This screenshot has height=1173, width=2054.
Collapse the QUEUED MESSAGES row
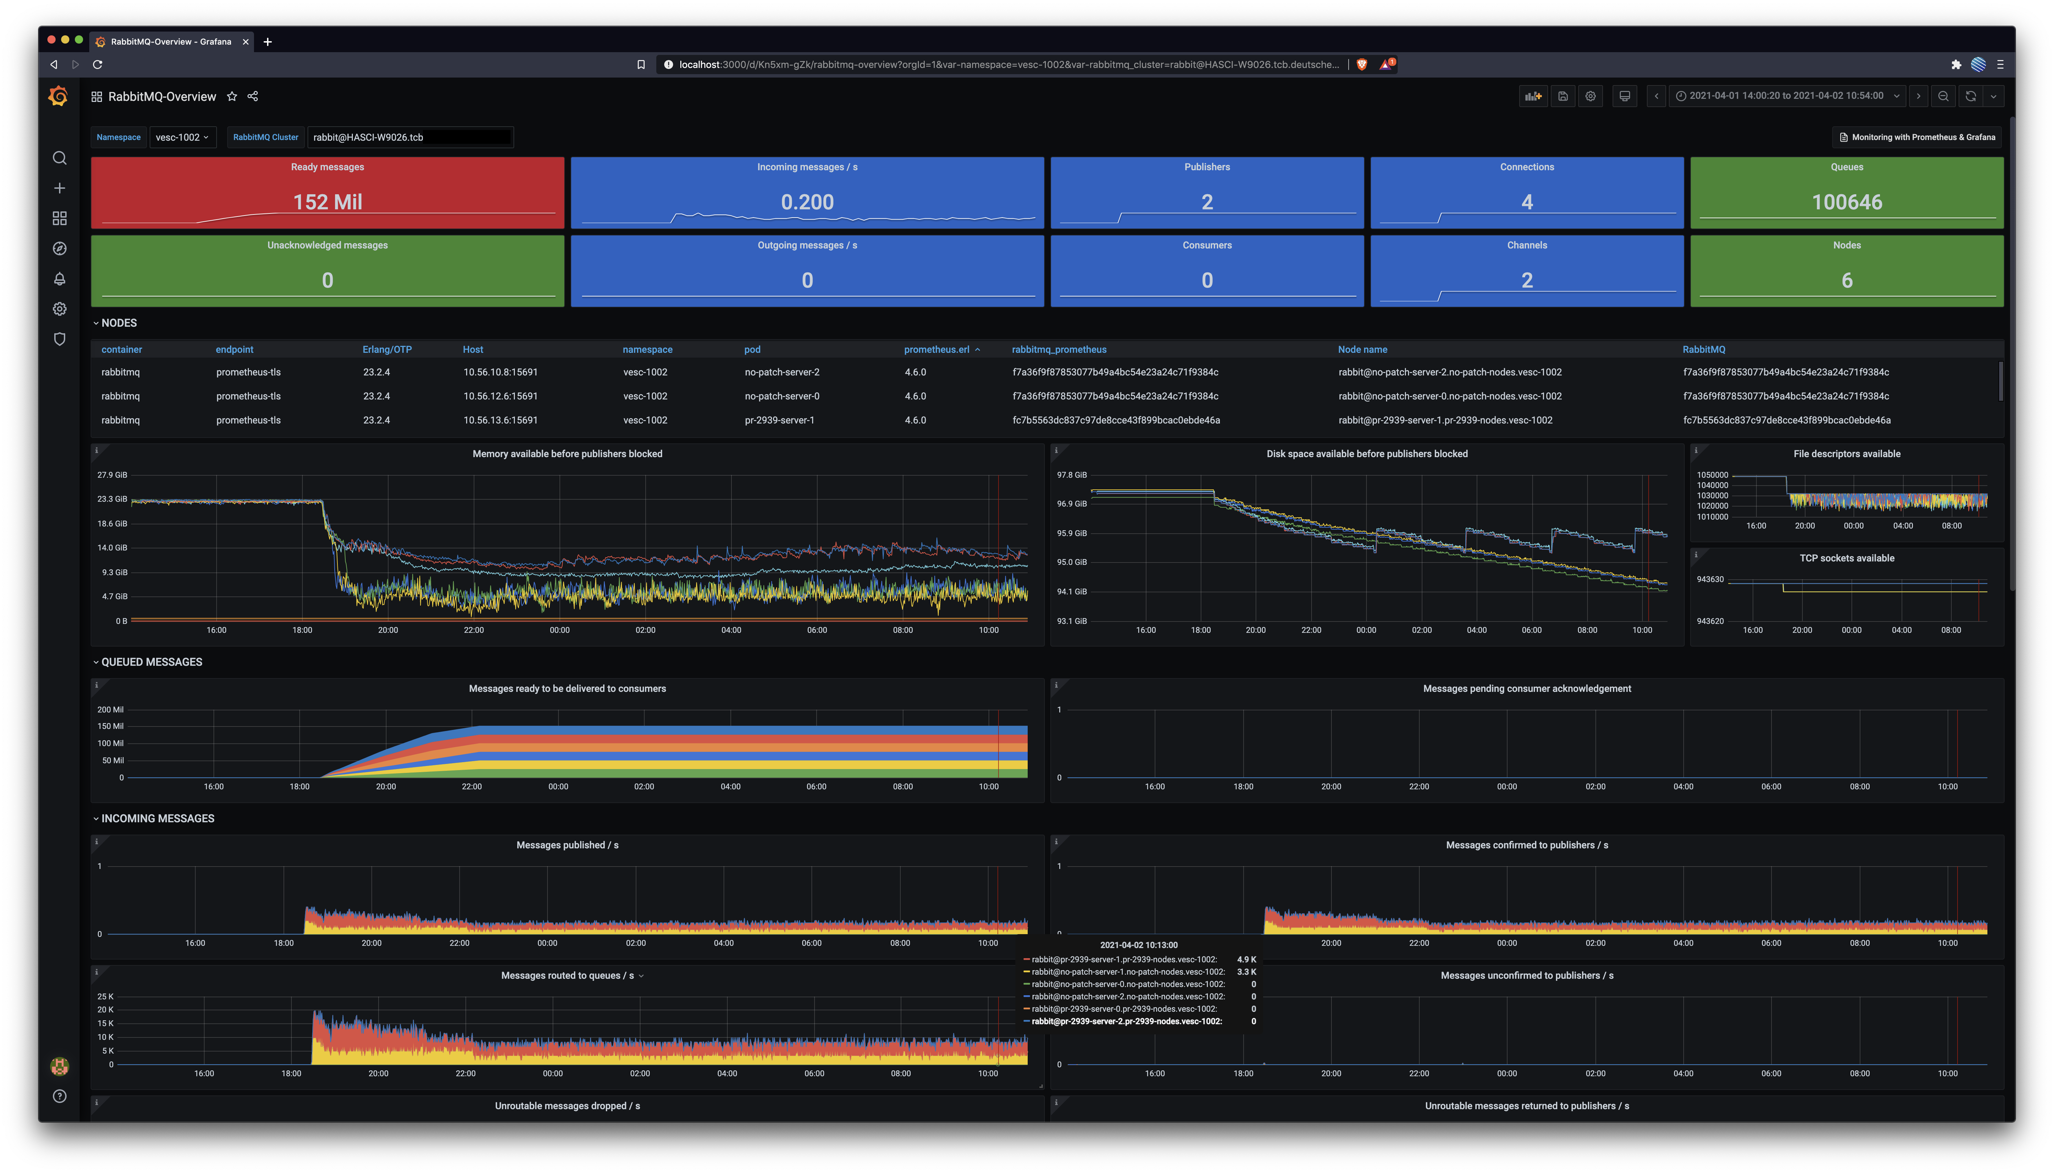151,662
